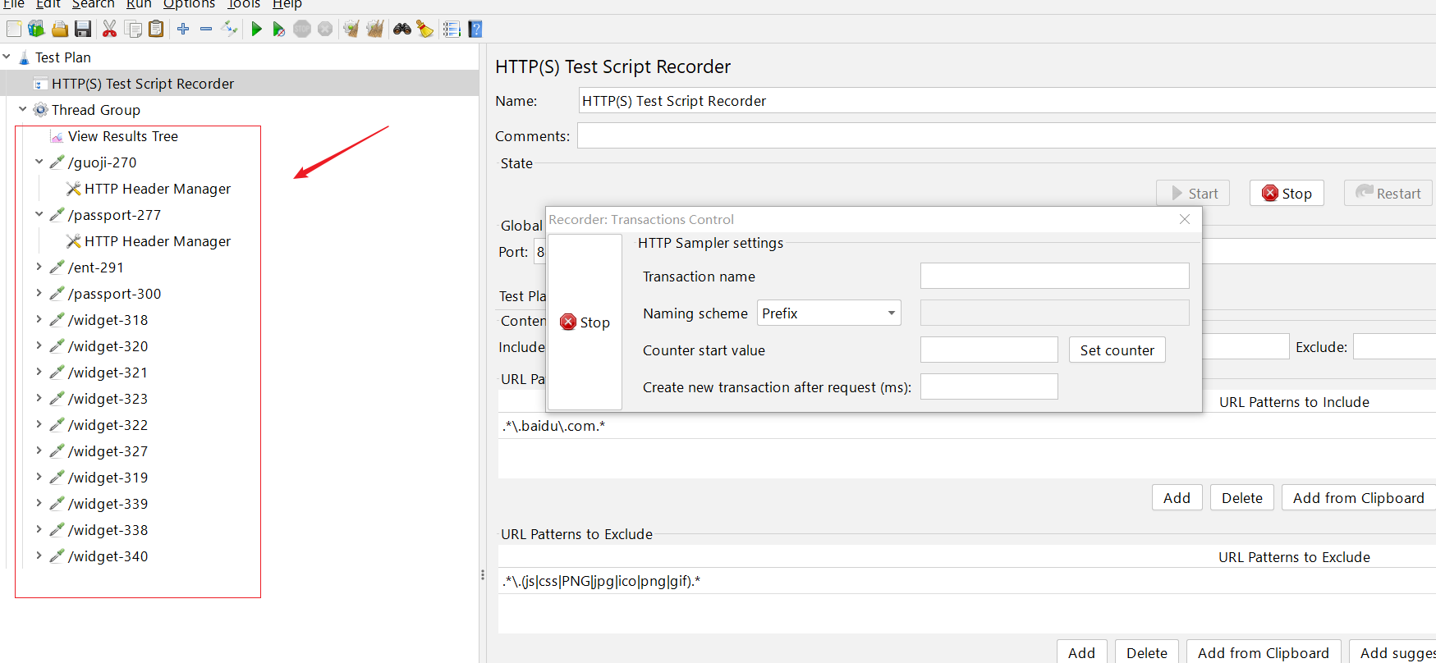1436x663 pixels.
Task: Click the Cut scissors icon
Action: click(109, 30)
